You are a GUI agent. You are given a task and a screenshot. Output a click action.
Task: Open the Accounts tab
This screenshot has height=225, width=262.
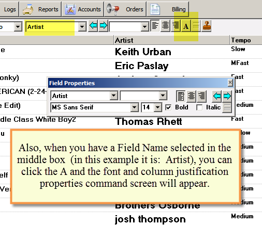click(83, 9)
